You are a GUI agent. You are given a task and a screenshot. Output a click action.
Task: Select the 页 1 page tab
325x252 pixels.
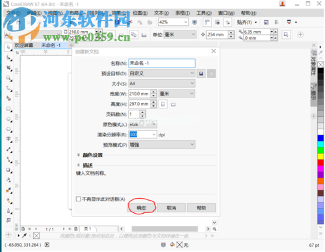click(88, 229)
